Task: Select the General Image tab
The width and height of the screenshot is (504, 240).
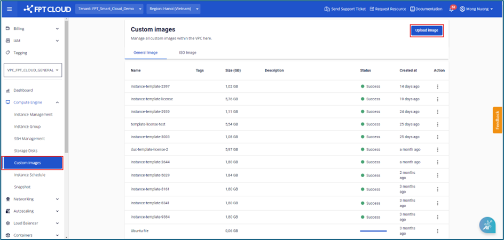Action: [x=145, y=53]
